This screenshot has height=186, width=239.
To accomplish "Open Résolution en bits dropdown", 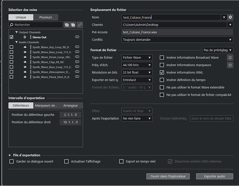I will pos(137,73).
